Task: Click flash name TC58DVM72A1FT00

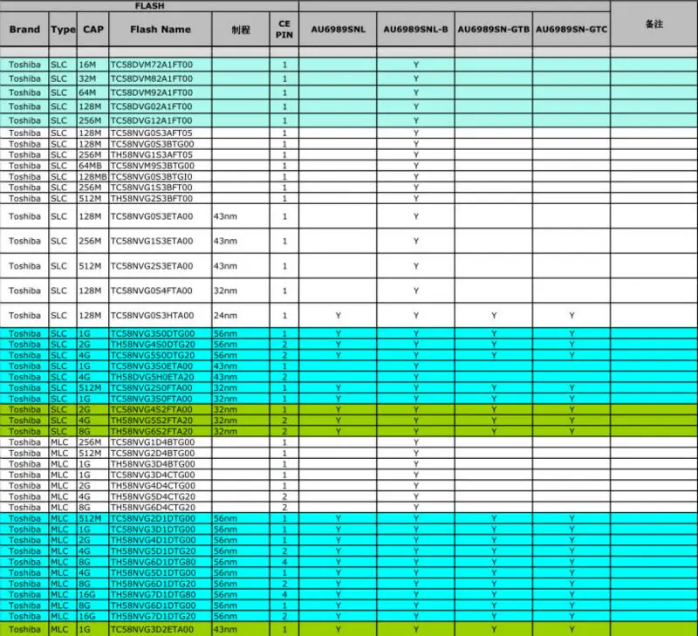Action: (152, 65)
